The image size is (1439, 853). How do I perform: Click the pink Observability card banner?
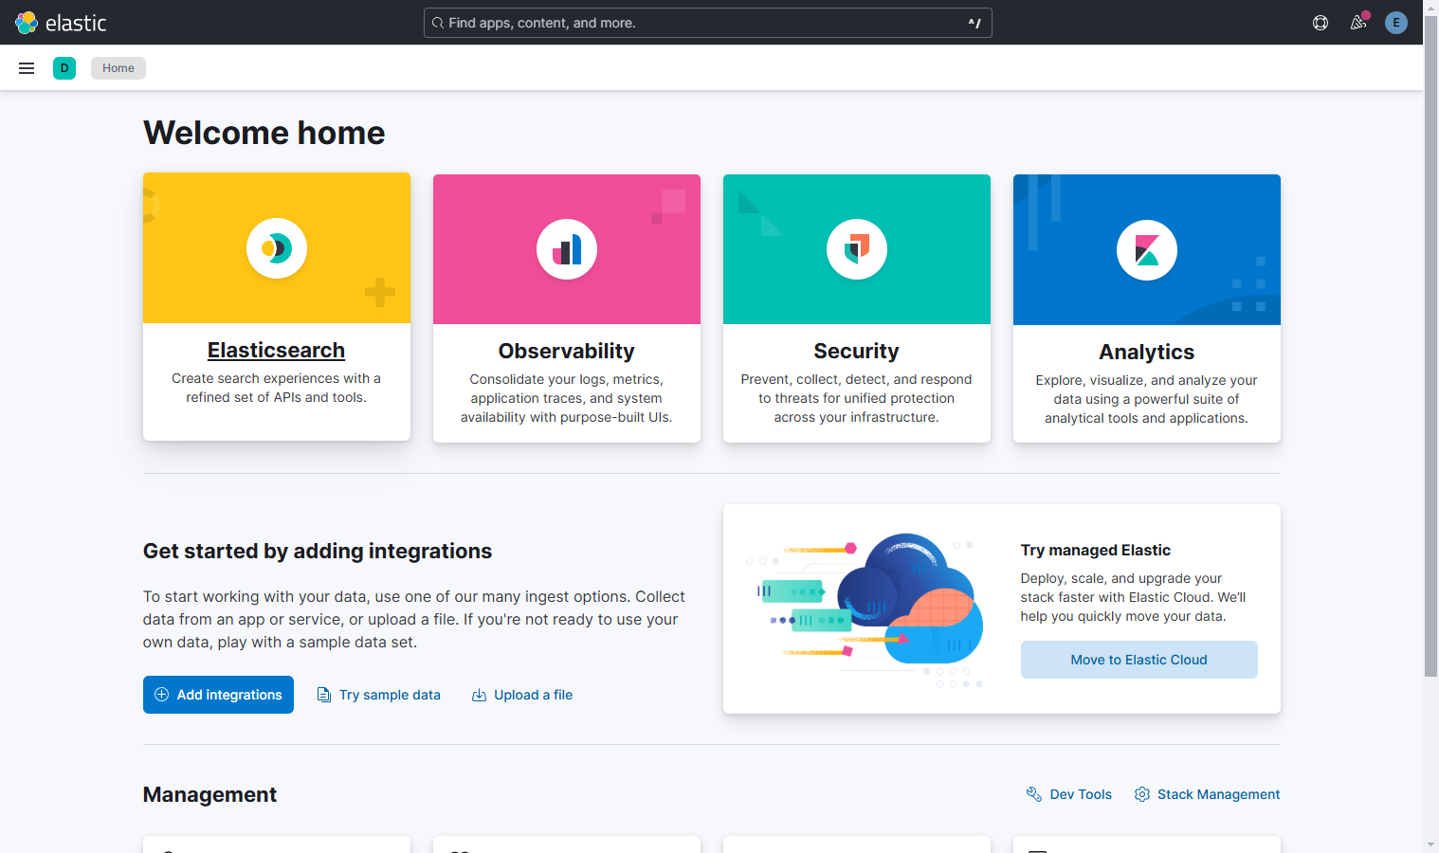point(567,249)
